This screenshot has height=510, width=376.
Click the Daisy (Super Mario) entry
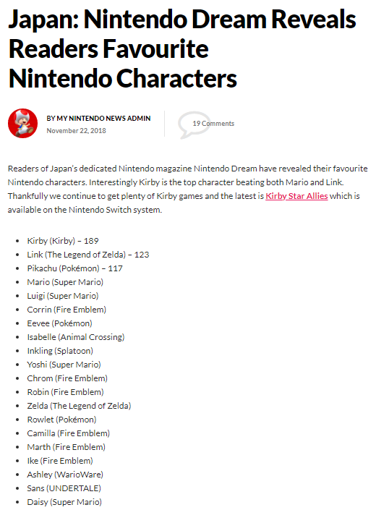coord(64,502)
